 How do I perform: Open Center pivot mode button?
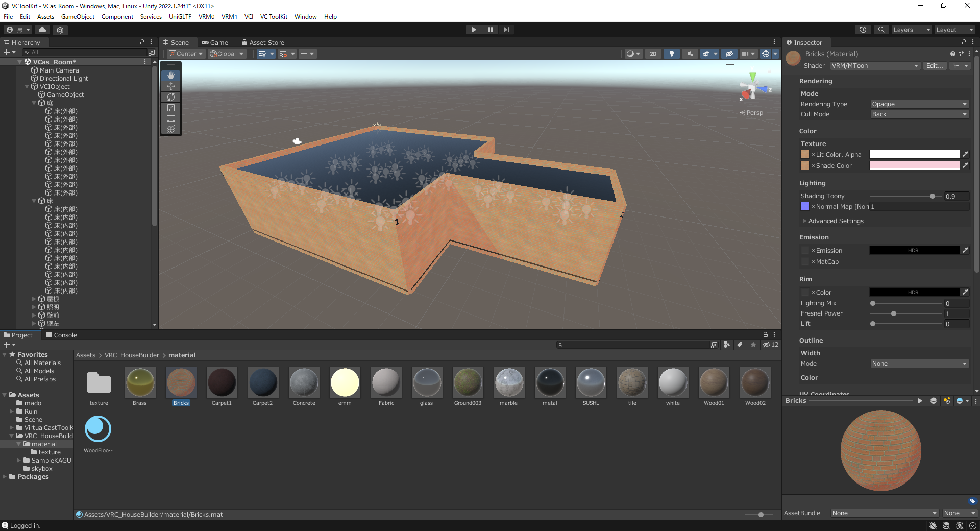pos(186,54)
